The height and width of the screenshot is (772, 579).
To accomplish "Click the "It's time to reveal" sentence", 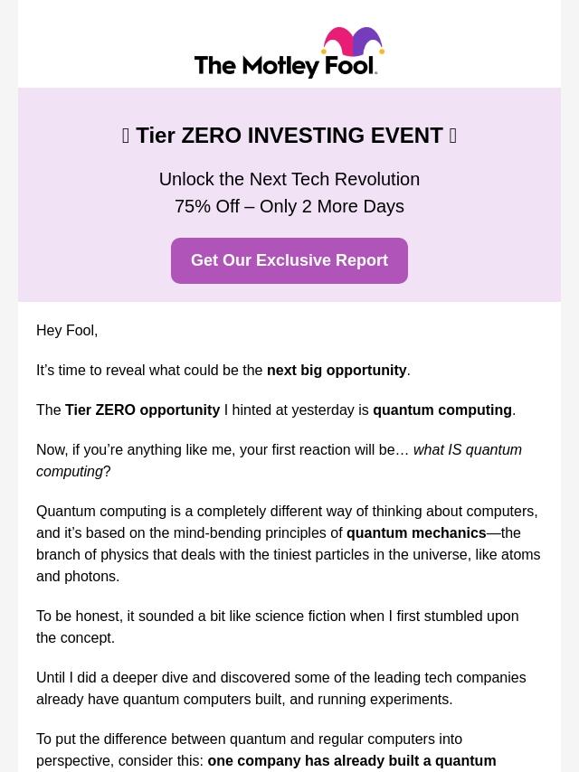I will click(x=150, y=371).
